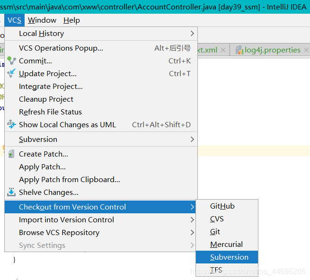Click the Import into Version Control chevron
The width and height of the screenshot is (310, 280).
click(192, 220)
